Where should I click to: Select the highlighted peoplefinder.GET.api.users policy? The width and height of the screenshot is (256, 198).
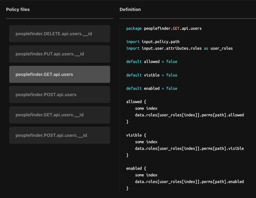pos(59,74)
